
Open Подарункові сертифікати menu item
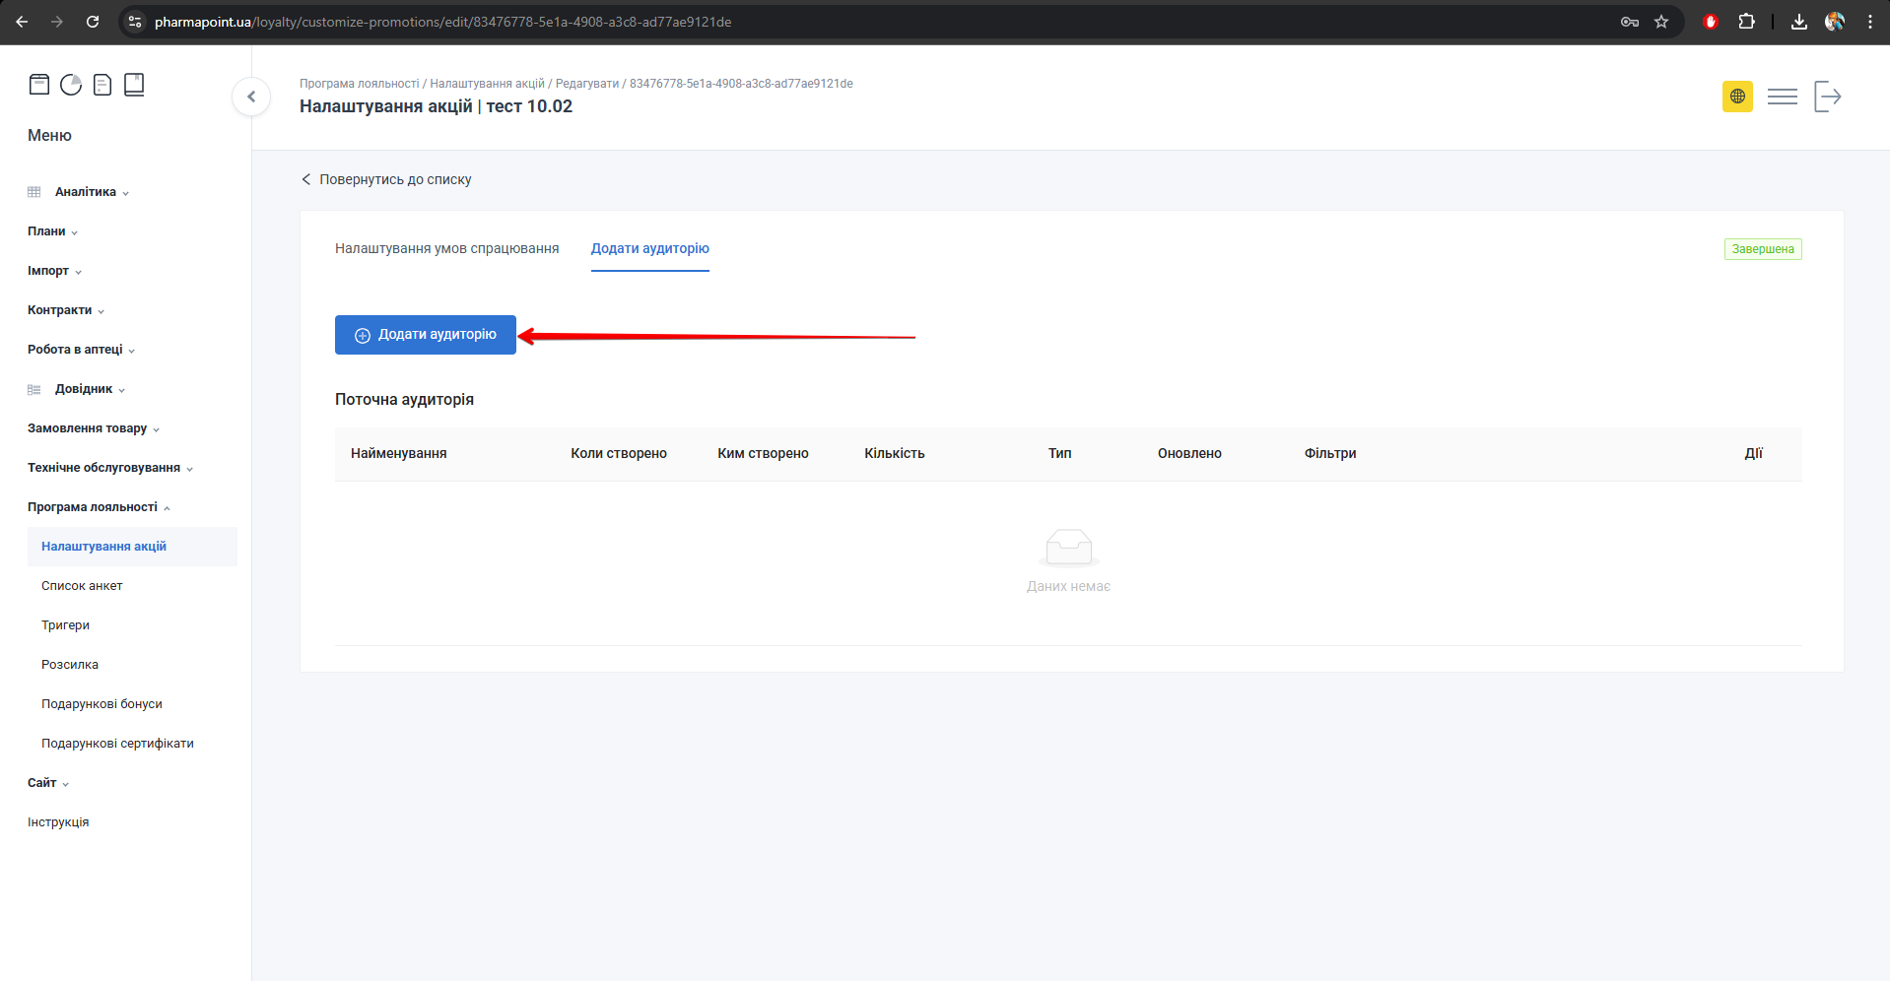(117, 744)
